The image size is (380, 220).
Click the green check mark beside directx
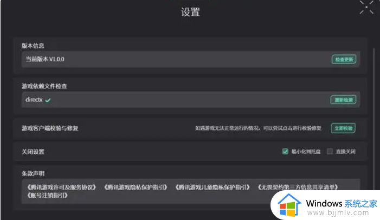point(48,100)
